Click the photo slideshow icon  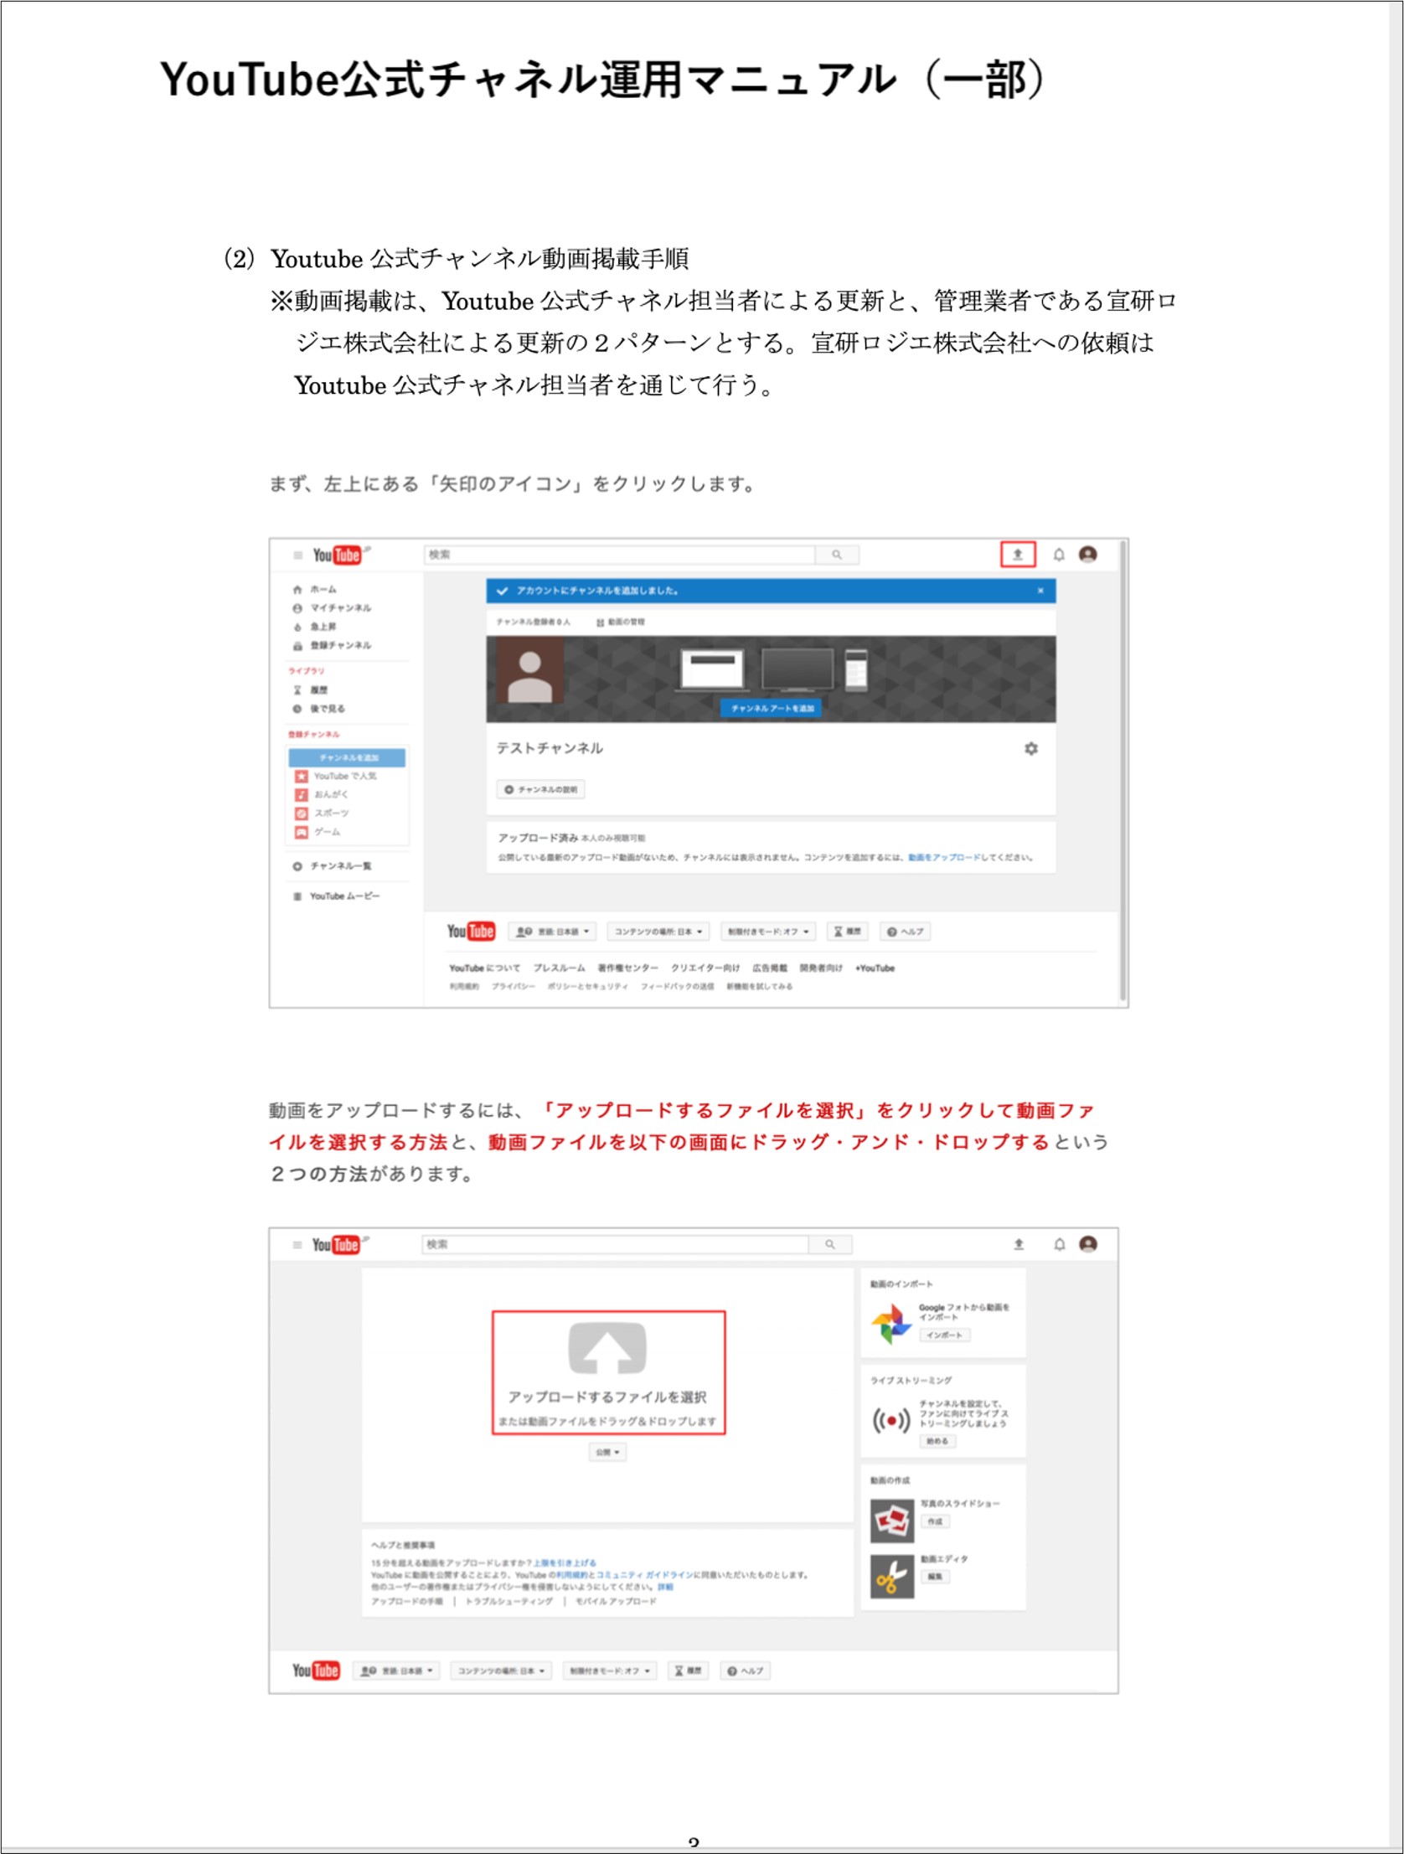892,1521
